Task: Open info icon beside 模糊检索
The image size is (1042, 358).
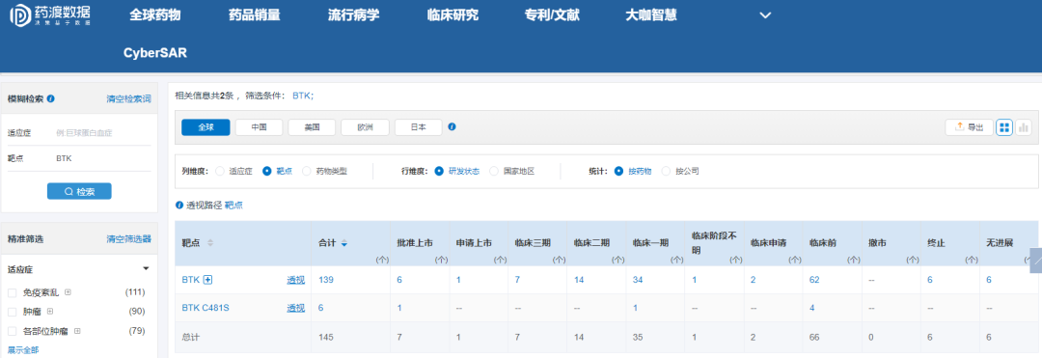Action: point(51,98)
